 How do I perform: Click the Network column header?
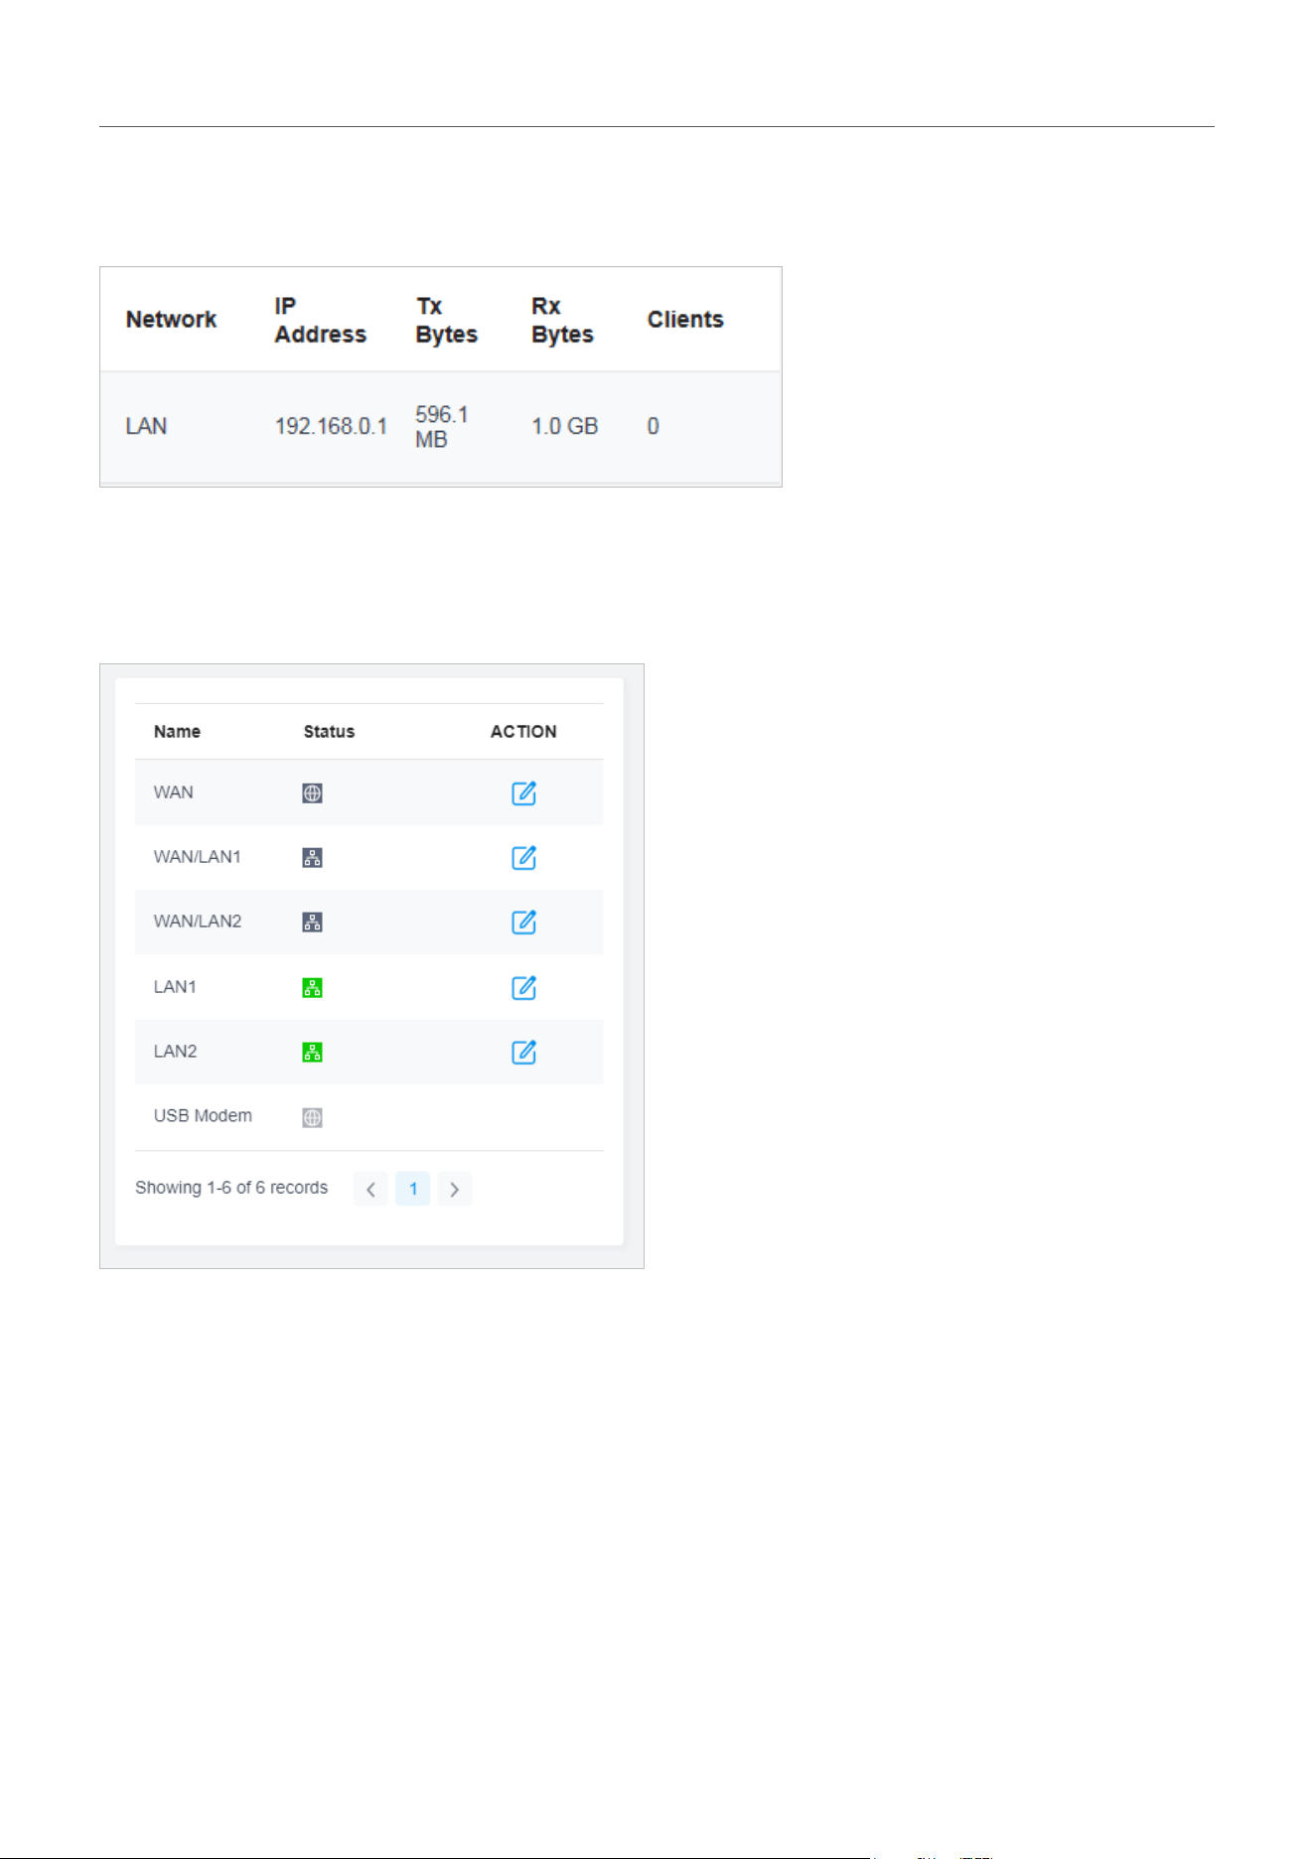pos(171,320)
